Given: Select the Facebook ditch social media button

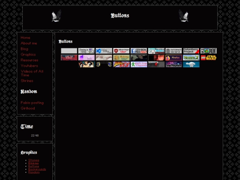Looking at the screenshot, I should (139, 51).
